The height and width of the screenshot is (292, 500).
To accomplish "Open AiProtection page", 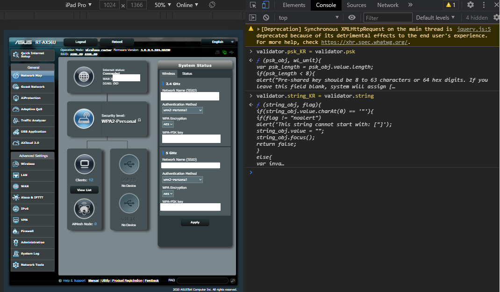I will 33,98.
